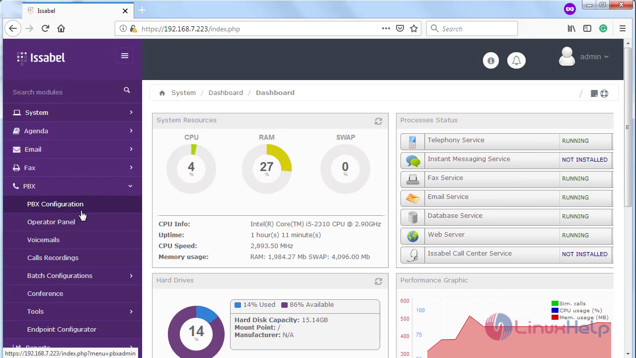
Task: Toggle the browser sidebar icon
Action: pyautogui.click(x=587, y=28)
